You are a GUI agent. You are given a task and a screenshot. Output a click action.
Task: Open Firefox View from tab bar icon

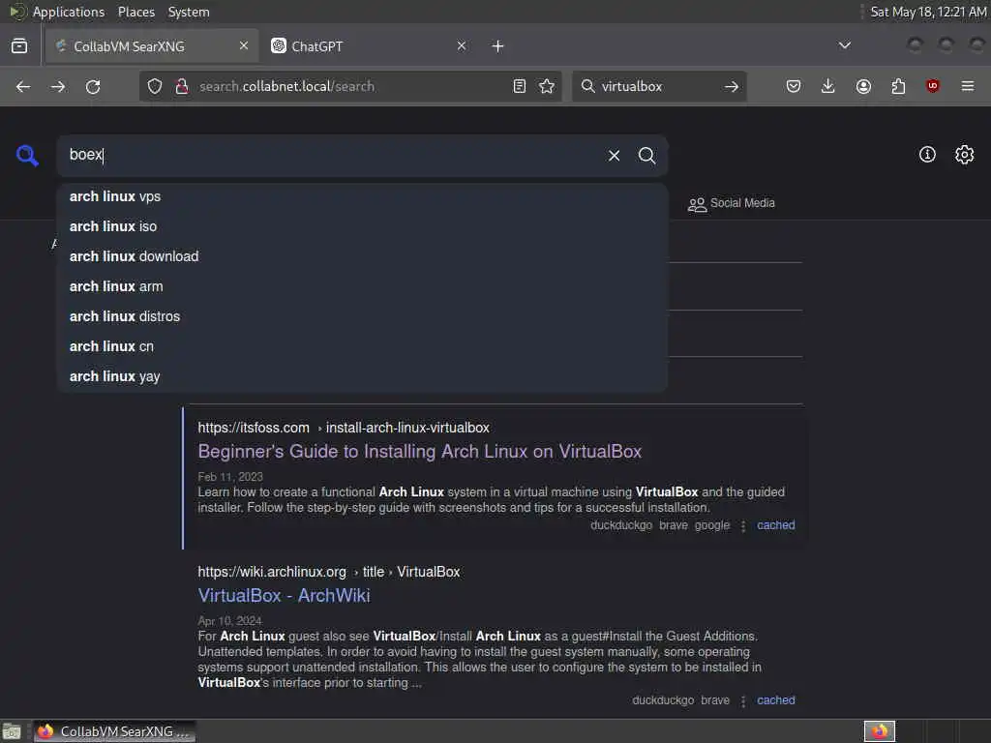coord(19,46)
